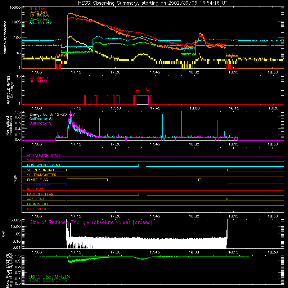Click the FLARE FLAG label
Image resolution: width=288 pixels, height=288 pixels.
(x=37, y=180)
